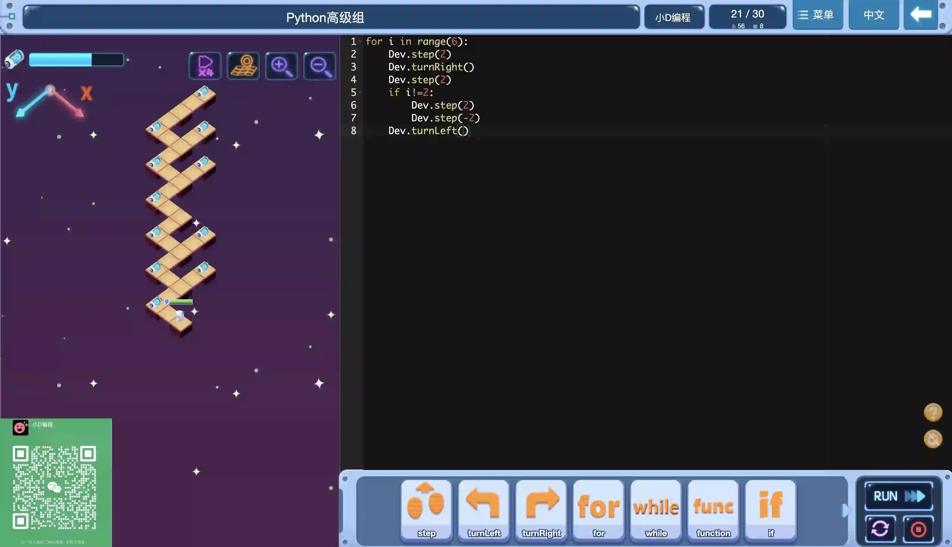Click the x4 speed playback icon
Image resolution: width=952 pixels, height=547 pixels.
[x=205, y=66]
